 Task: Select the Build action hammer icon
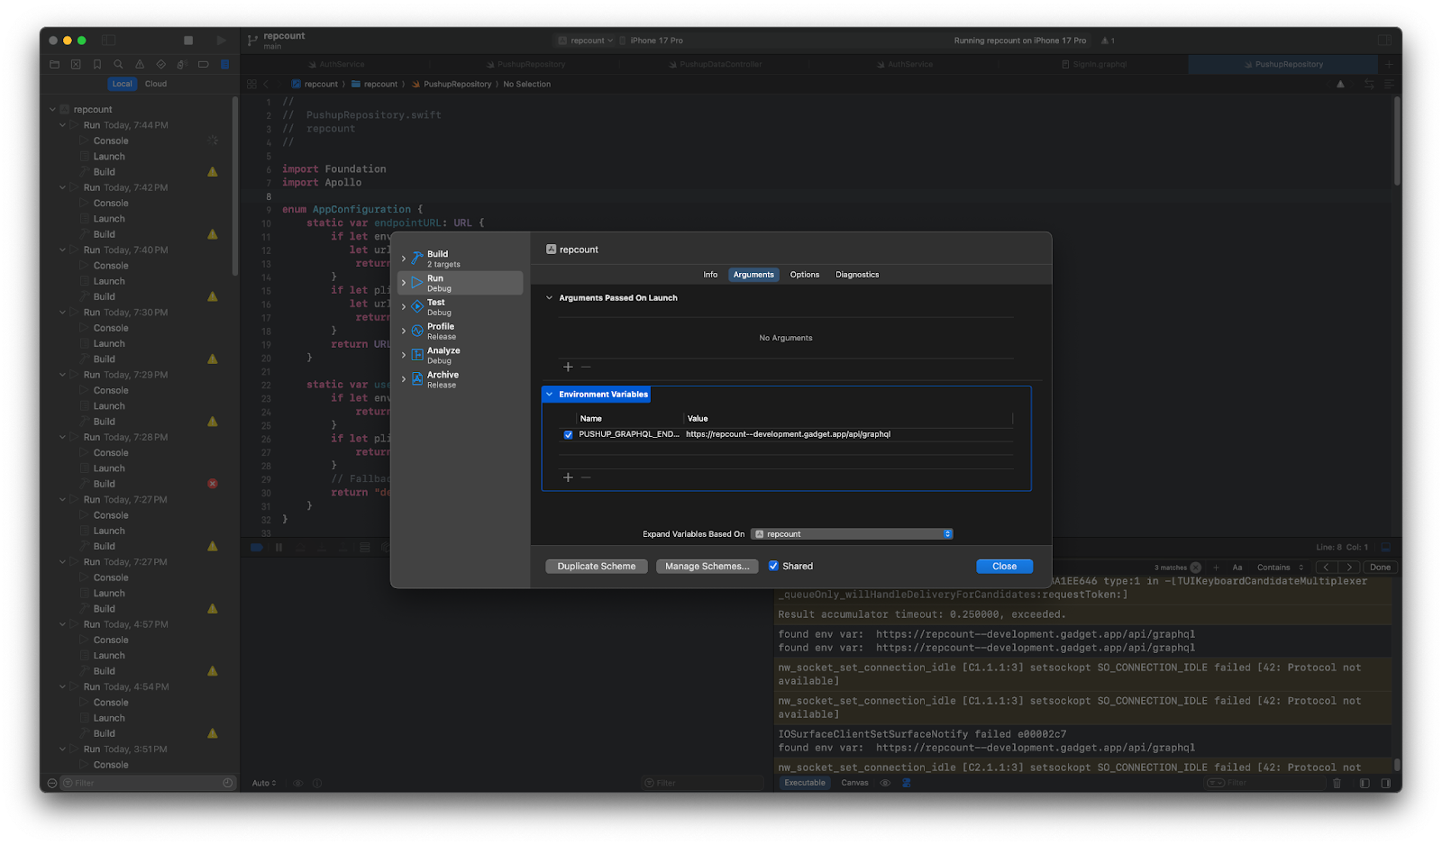point(417,259)
